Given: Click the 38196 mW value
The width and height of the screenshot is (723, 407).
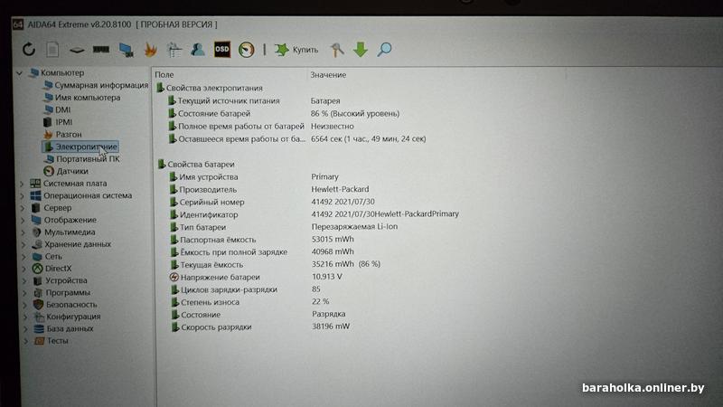Looking at the screenshot, I should 331,327.
